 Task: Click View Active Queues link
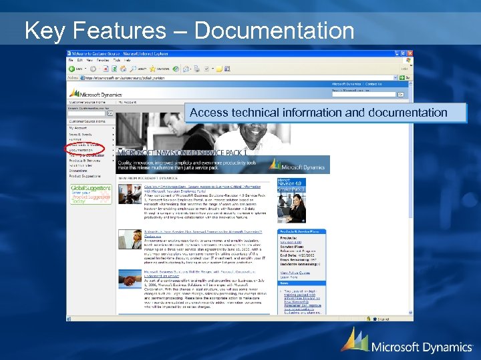click(x=295, y=273)
